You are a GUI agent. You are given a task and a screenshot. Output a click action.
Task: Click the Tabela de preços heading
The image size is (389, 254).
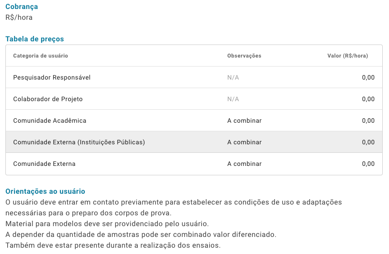click(x=35, y=39)
